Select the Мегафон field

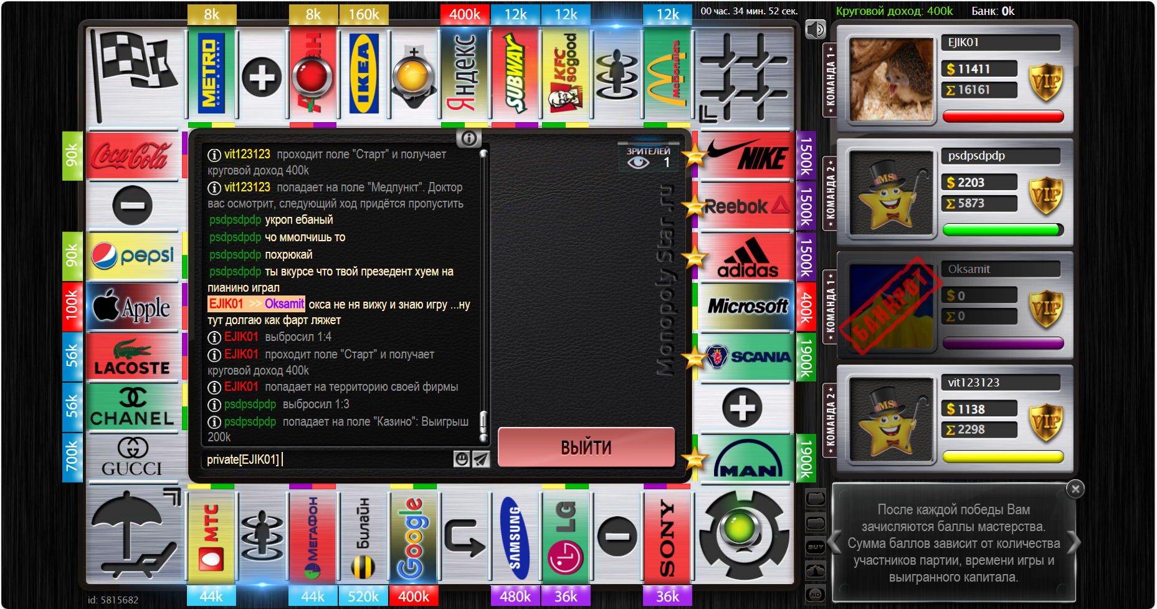[313, 537]
